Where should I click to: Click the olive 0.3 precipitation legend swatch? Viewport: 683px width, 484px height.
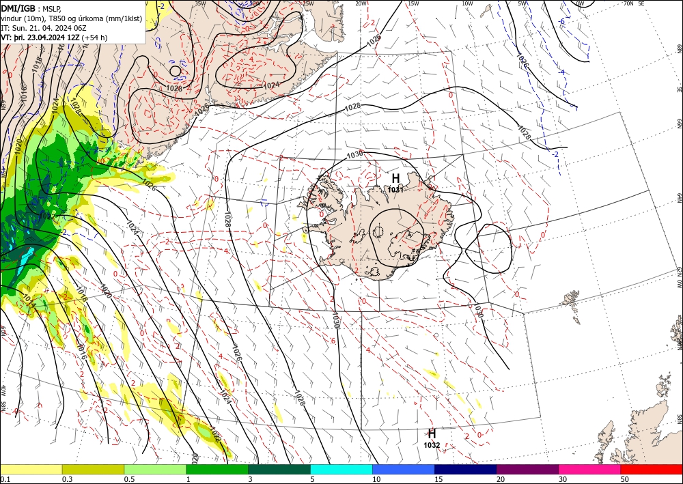pos(93,469)
